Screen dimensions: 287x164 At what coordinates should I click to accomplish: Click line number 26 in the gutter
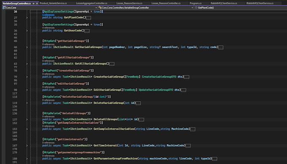click(15, 11)
